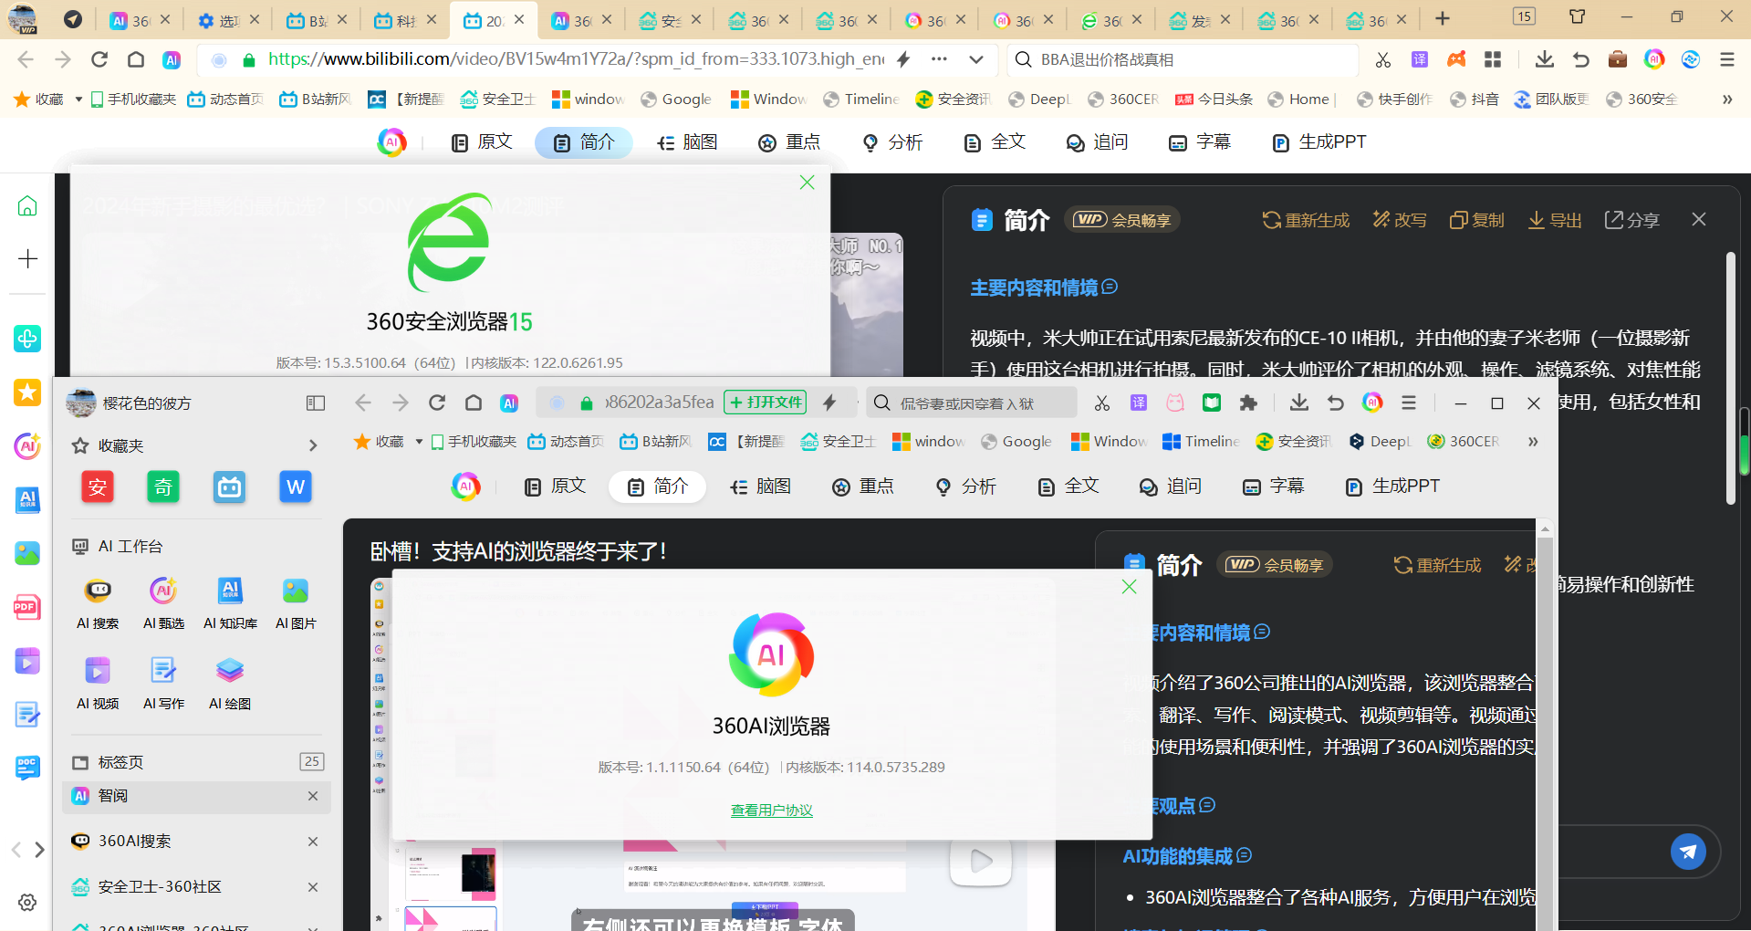The image size is (1751, 931).
Task: Close 智阅 tab in side panel list
Action: coord(313,796)
